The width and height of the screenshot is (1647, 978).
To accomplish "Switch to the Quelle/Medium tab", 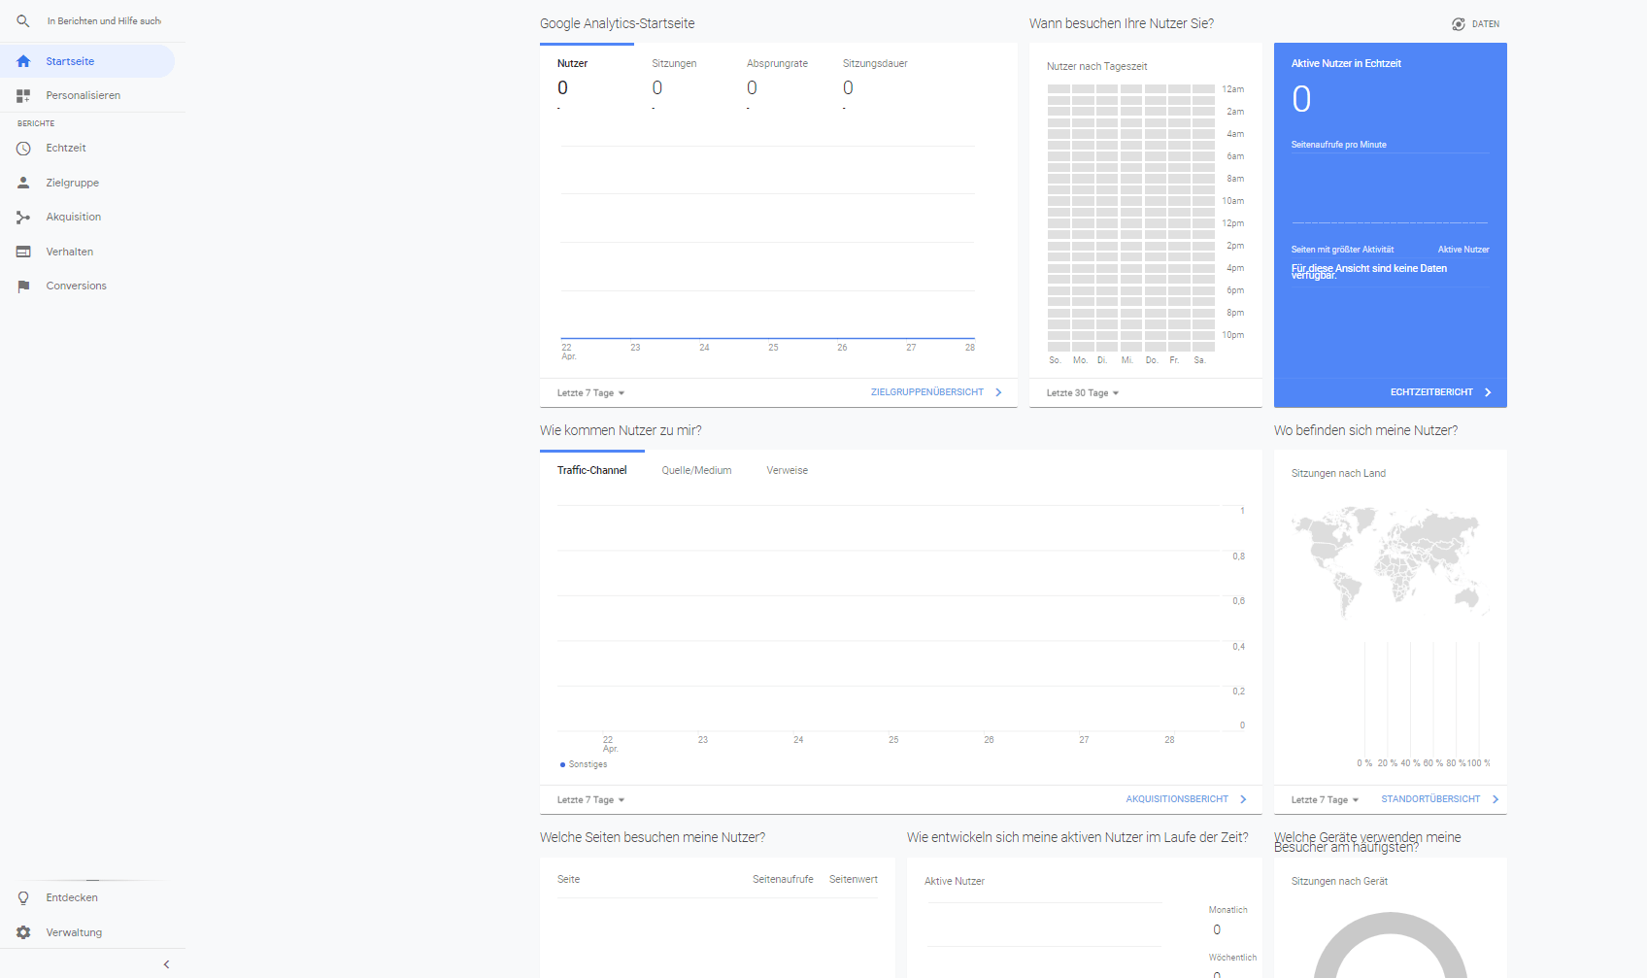I will (x=696, y=470).
